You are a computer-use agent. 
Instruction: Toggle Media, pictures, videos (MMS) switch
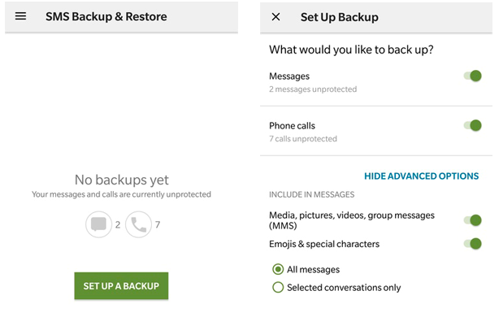click(x=472, y=220)
